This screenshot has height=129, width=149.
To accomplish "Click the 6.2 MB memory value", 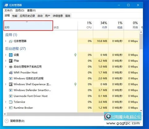I will [x=103, y=61].
